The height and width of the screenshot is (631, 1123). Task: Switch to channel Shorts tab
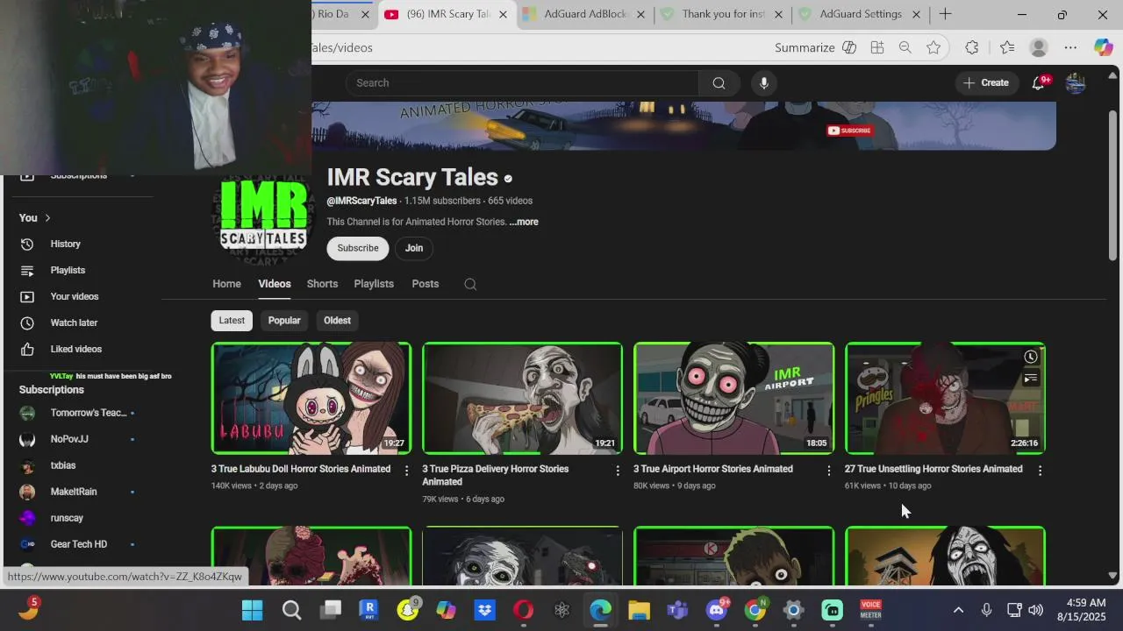click(x=322, y=284)
